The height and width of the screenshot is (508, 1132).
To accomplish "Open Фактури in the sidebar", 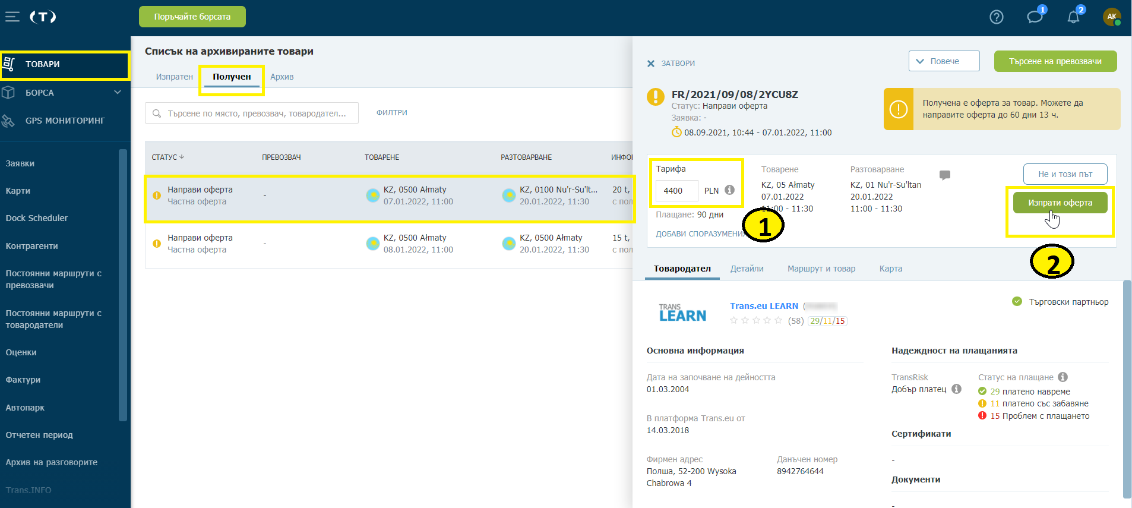I will (x=23, y=380).
